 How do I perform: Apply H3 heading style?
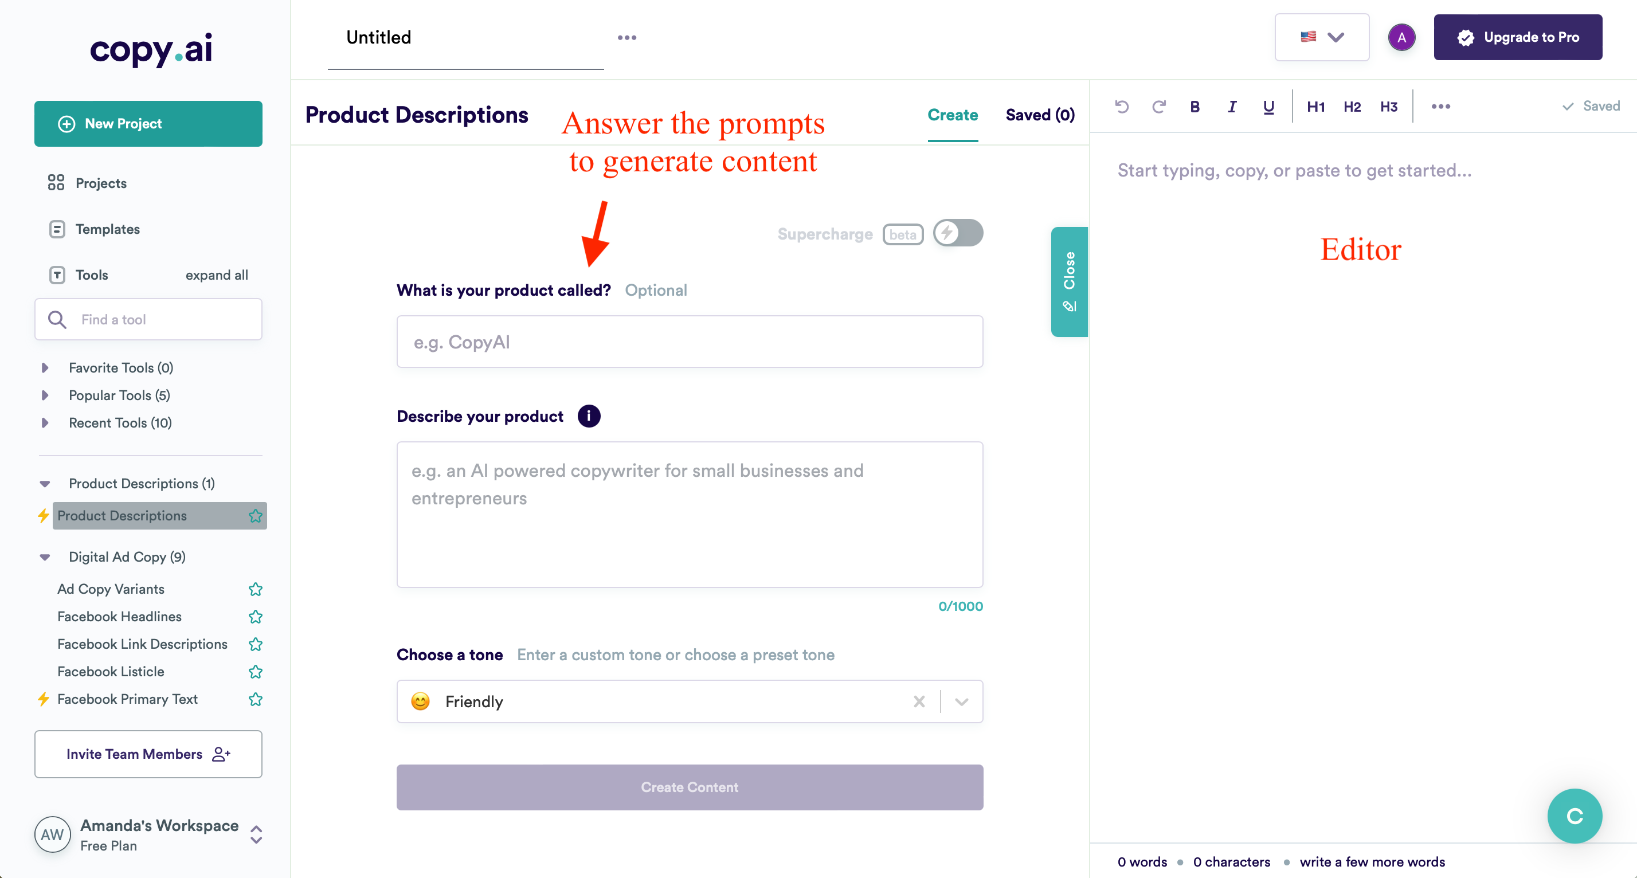[x=1387, y=106]
